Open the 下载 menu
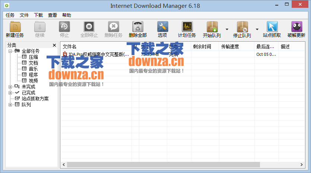Image resolution: width=311 pixels, height=173 pixels. coord(38,15)
